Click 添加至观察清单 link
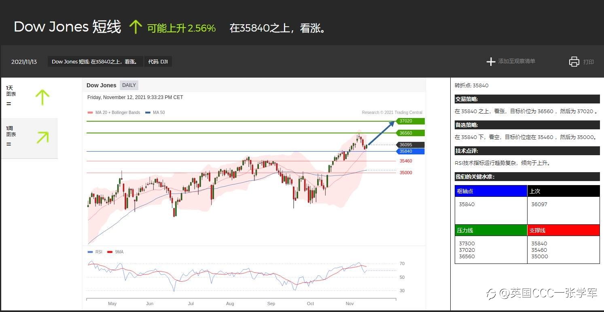The height and width of the screenshot is (312, 604). click(x=517, y=61)
